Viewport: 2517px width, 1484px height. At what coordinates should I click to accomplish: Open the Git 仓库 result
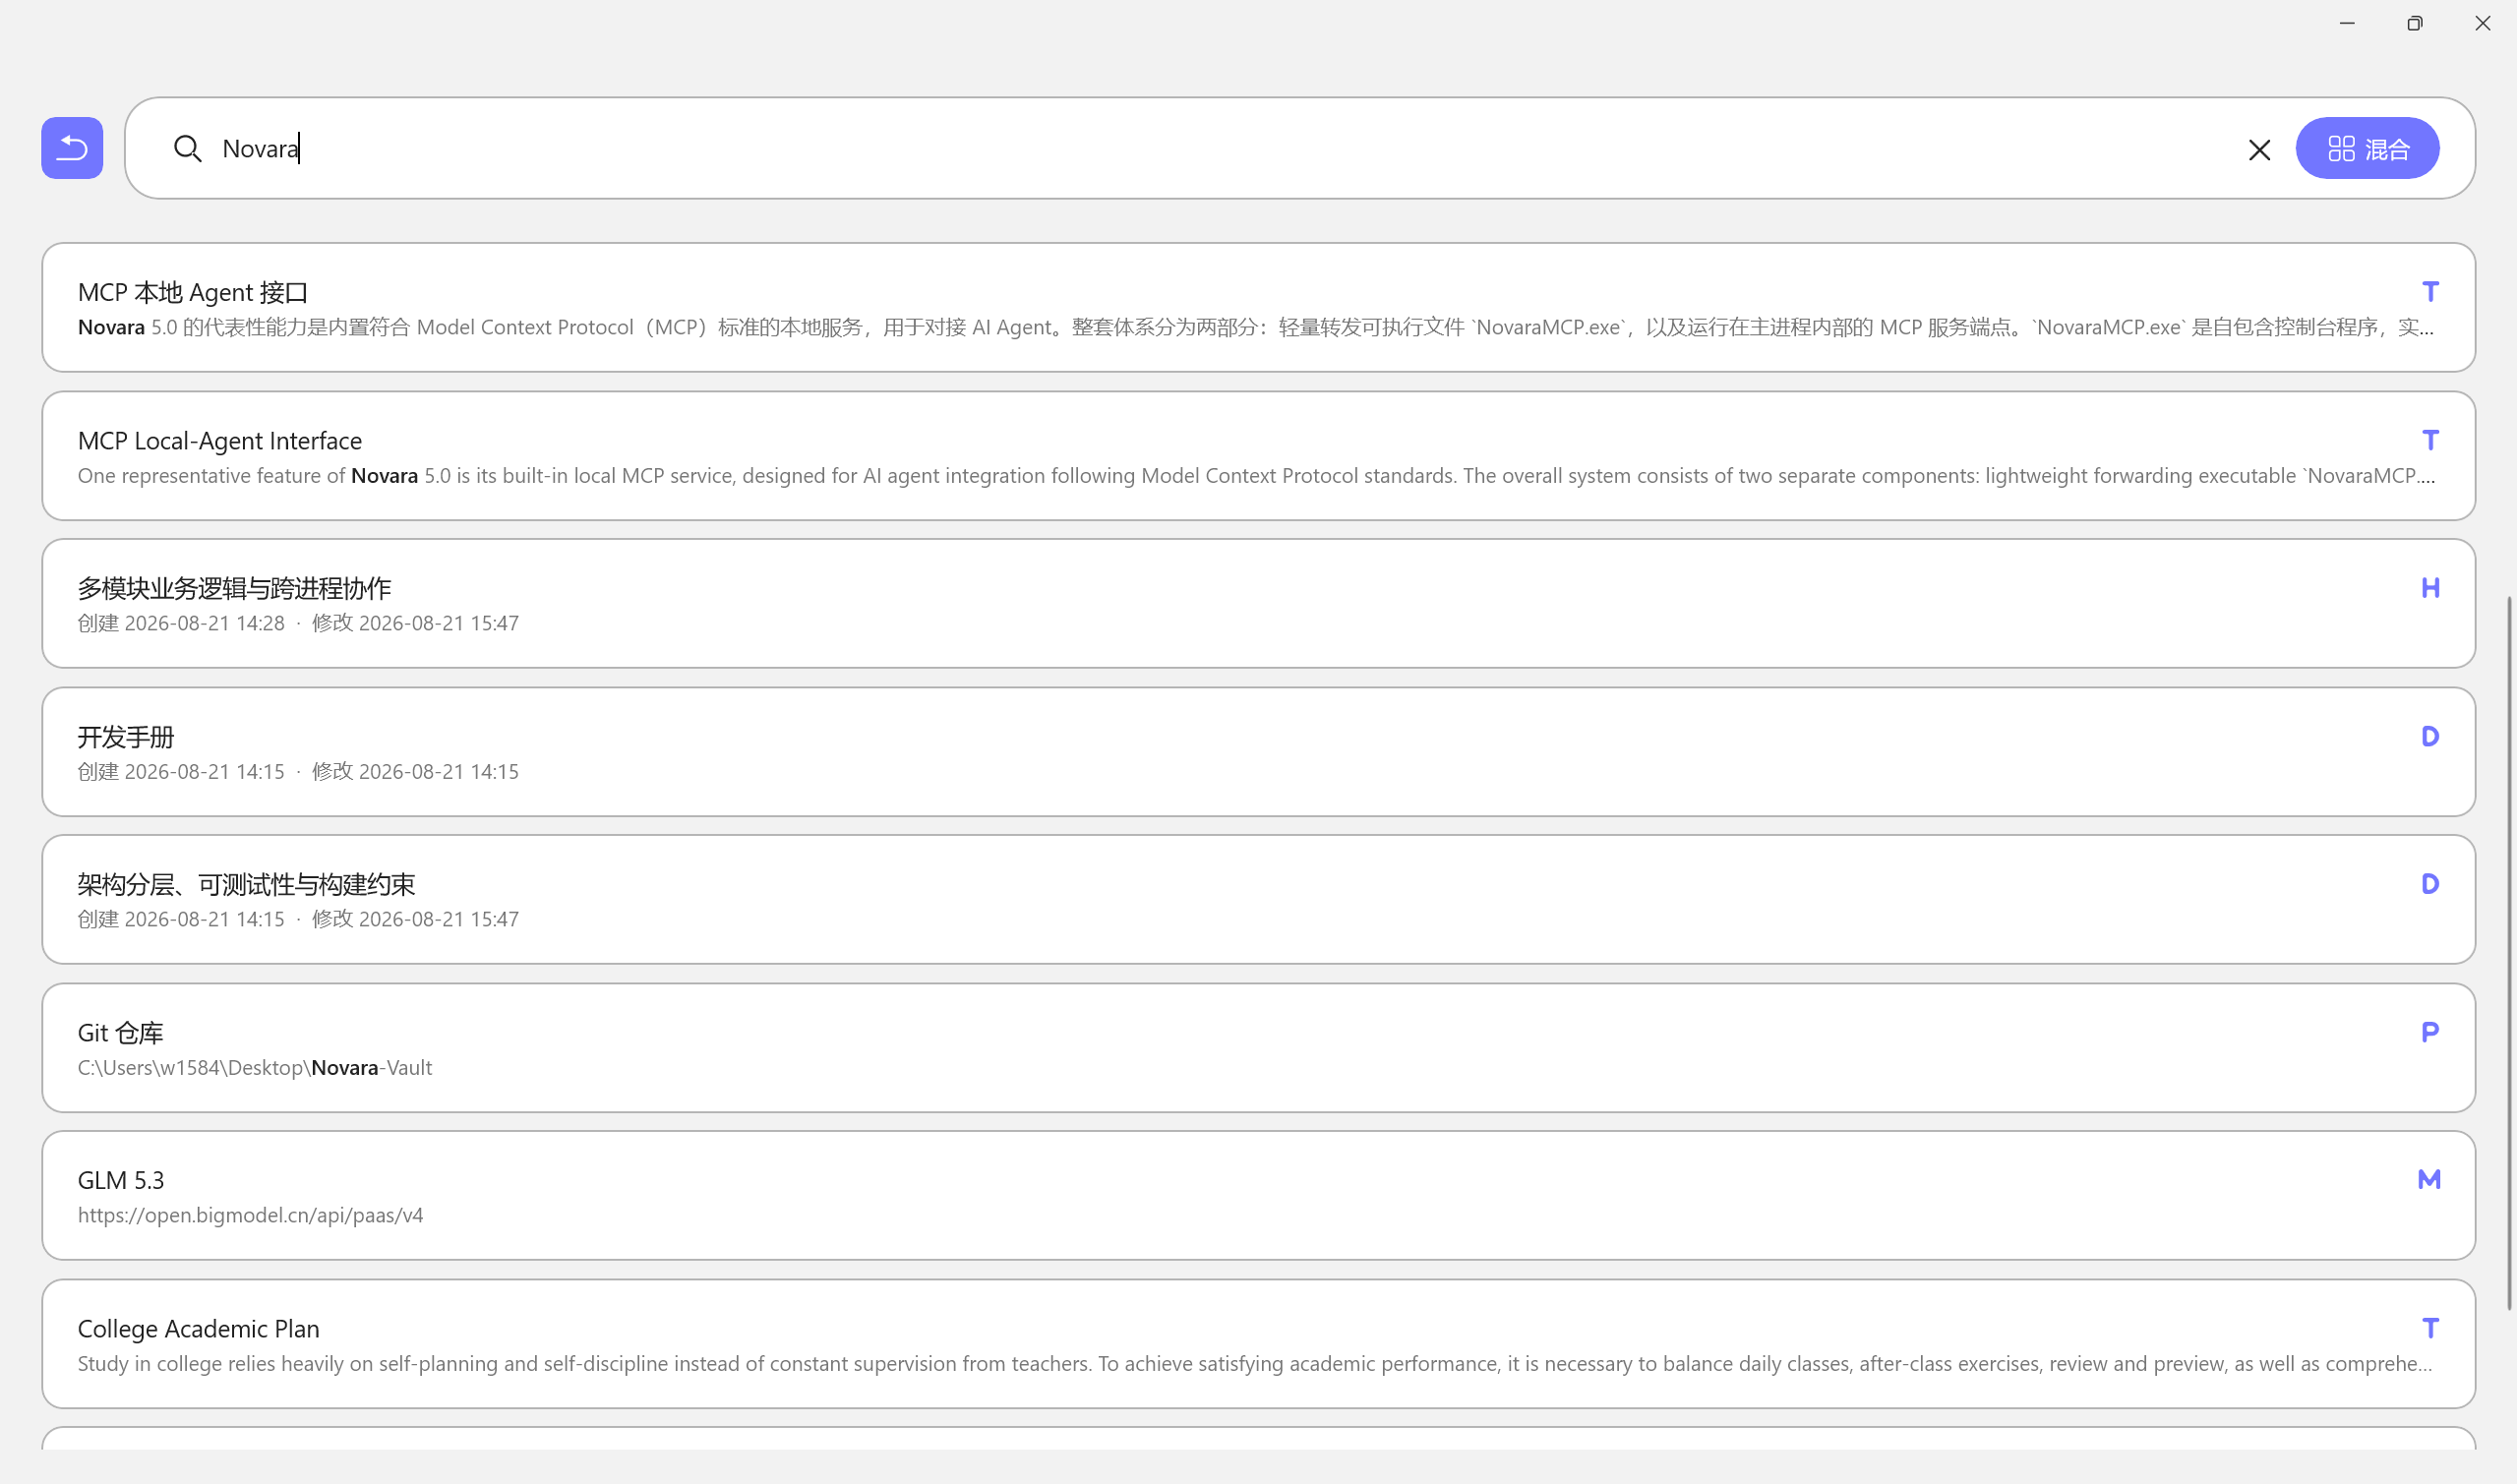[x=1258, y=1048]
